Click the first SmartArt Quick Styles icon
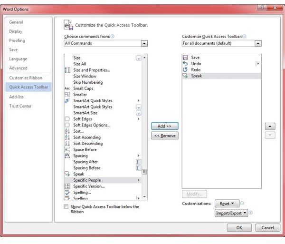285x244 pixels. point(67,101)
